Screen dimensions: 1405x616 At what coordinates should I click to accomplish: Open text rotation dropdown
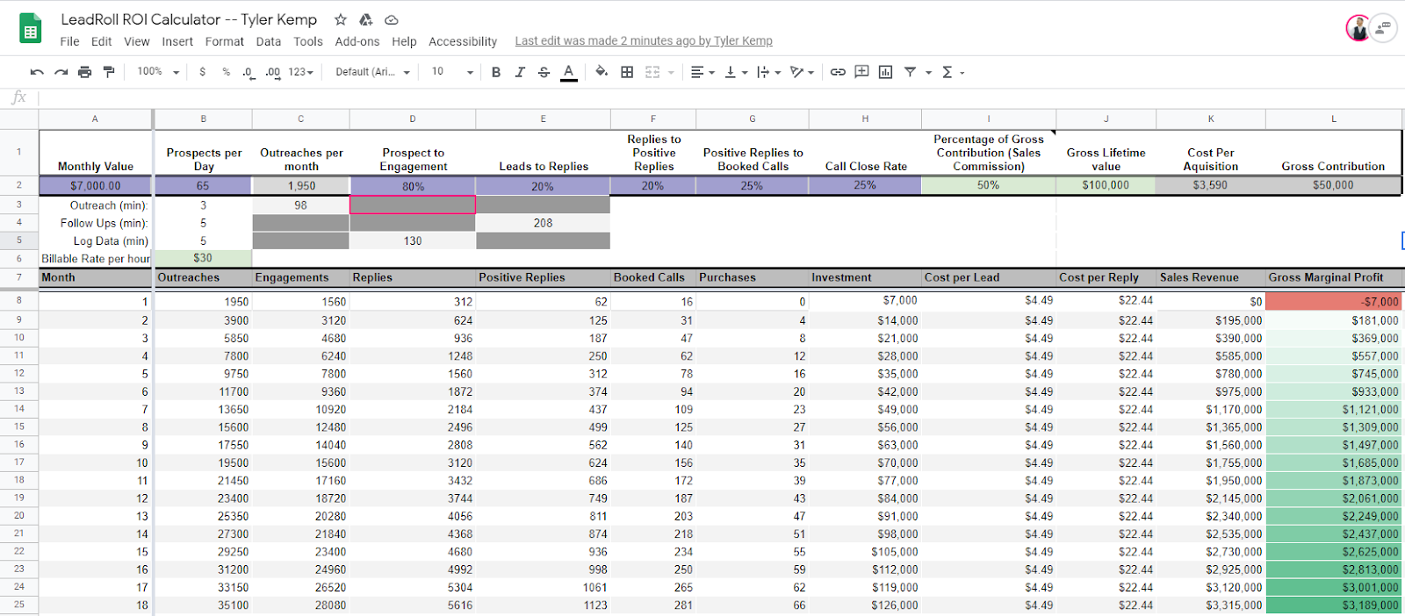[802, 72]
